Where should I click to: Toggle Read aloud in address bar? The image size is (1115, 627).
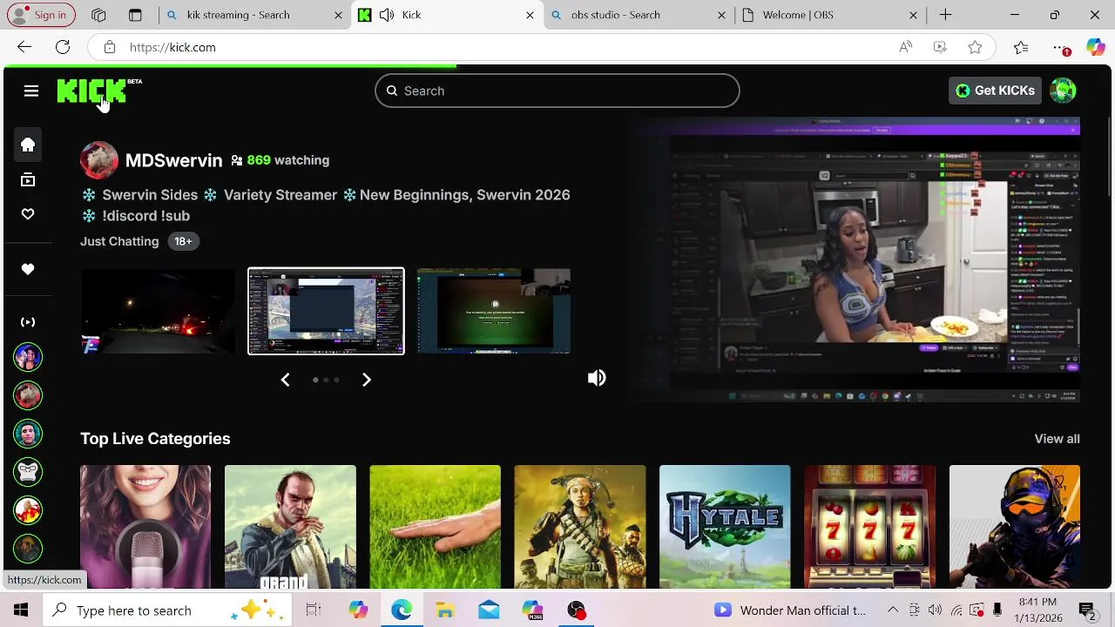coord(906,47)
